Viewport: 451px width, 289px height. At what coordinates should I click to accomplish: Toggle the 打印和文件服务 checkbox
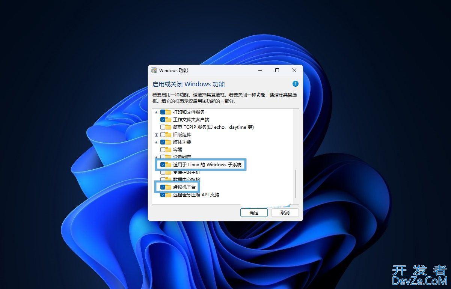click(163, 112)
